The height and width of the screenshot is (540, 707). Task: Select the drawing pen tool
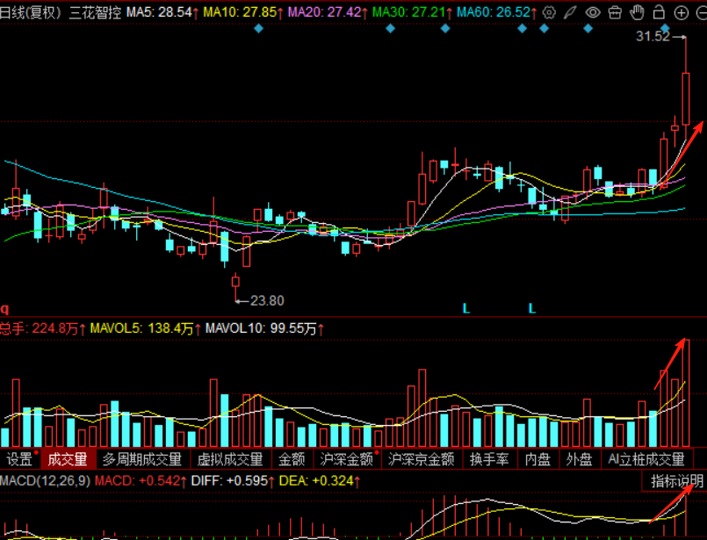pos(570,12)
